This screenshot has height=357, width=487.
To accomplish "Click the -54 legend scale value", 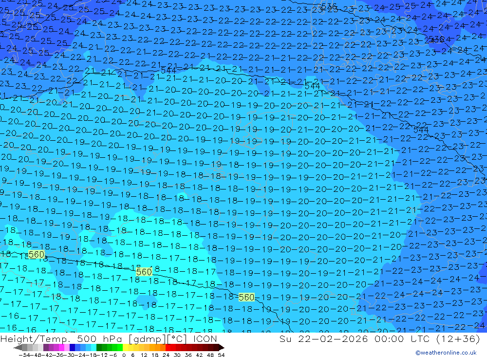I will pyautogui.click(x=24, y=355).
